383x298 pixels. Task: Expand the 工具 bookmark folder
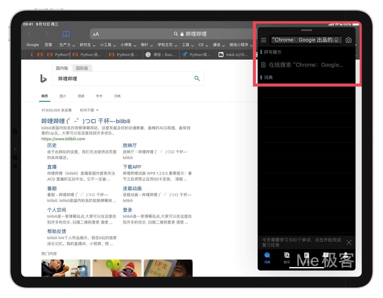[x=188, y=45]
